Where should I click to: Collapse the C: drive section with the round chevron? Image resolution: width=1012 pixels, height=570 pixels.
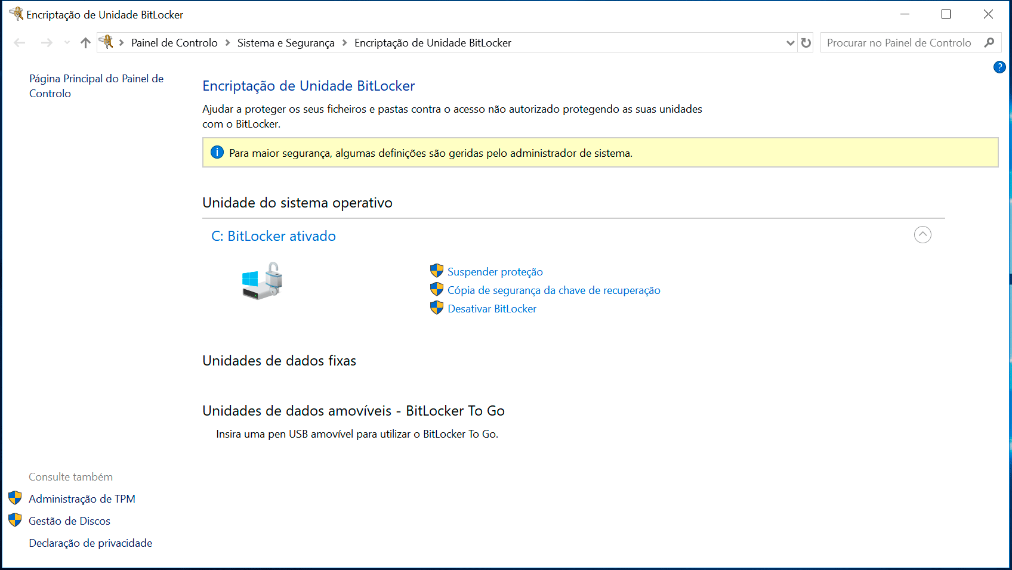[x=922, y=234]
